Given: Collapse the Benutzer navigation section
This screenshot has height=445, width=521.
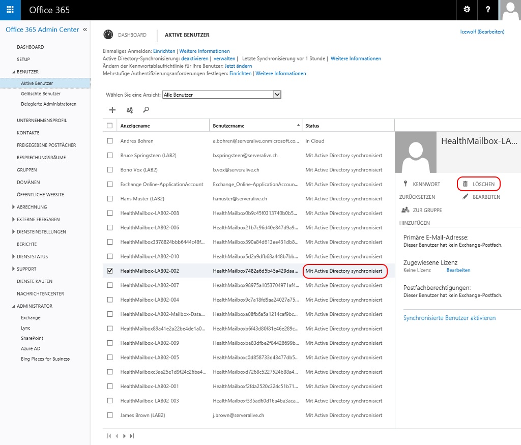Looking at the screenshot, I should click(14, 72).
